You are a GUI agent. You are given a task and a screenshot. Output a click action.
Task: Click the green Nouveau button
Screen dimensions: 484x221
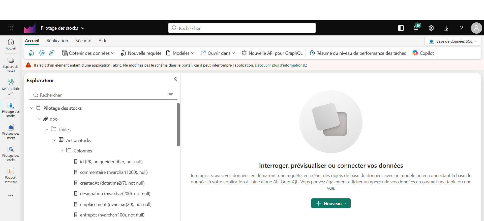point(331,203)
